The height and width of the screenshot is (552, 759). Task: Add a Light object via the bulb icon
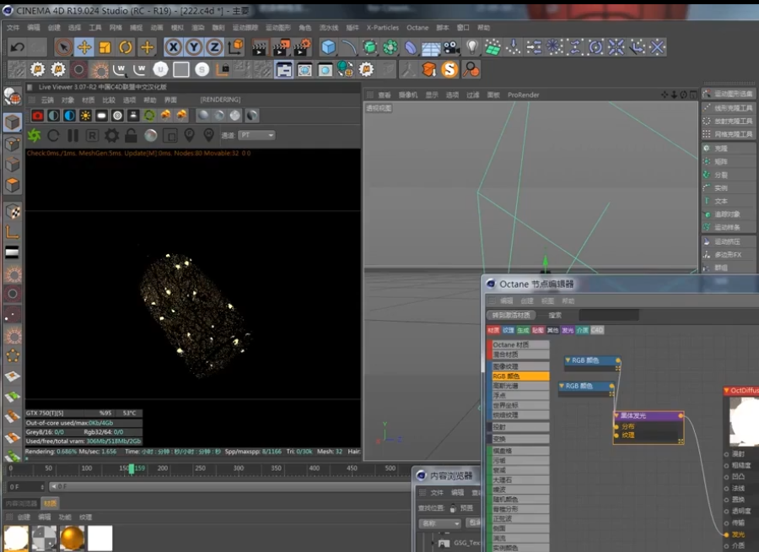click(472, 47)
